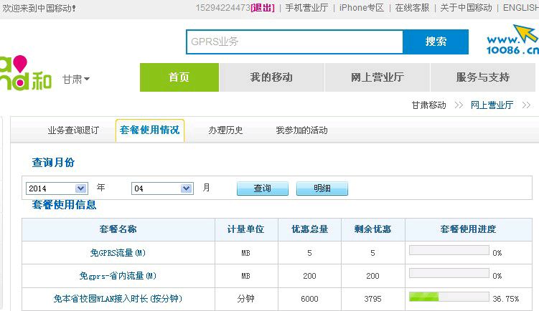Open the 关于中国移动 link
This screenshot has height=311, width=539.
click(466, 8)
